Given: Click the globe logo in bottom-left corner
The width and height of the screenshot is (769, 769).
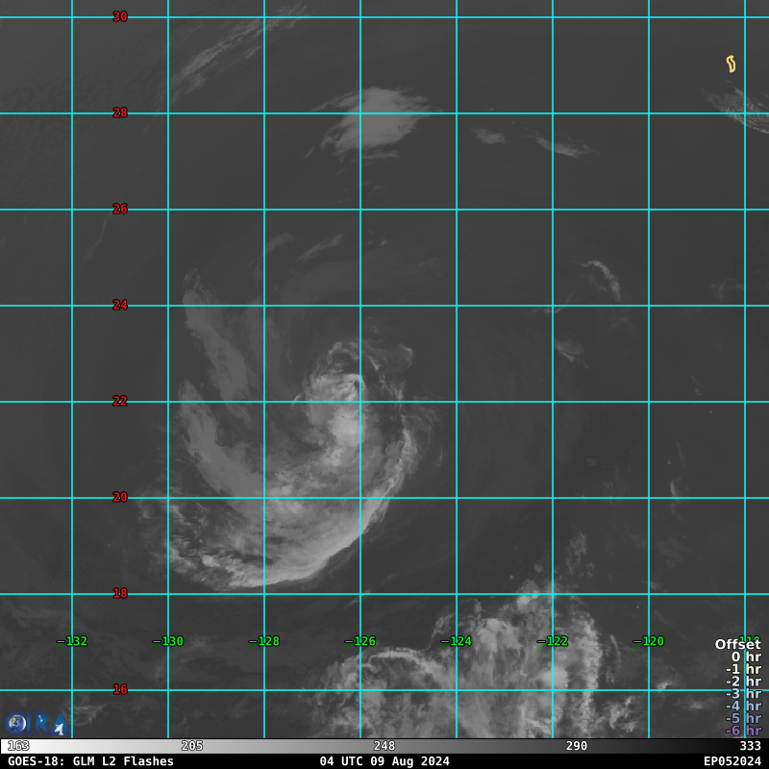Looking at the screenshot, I should click(16, 724).
